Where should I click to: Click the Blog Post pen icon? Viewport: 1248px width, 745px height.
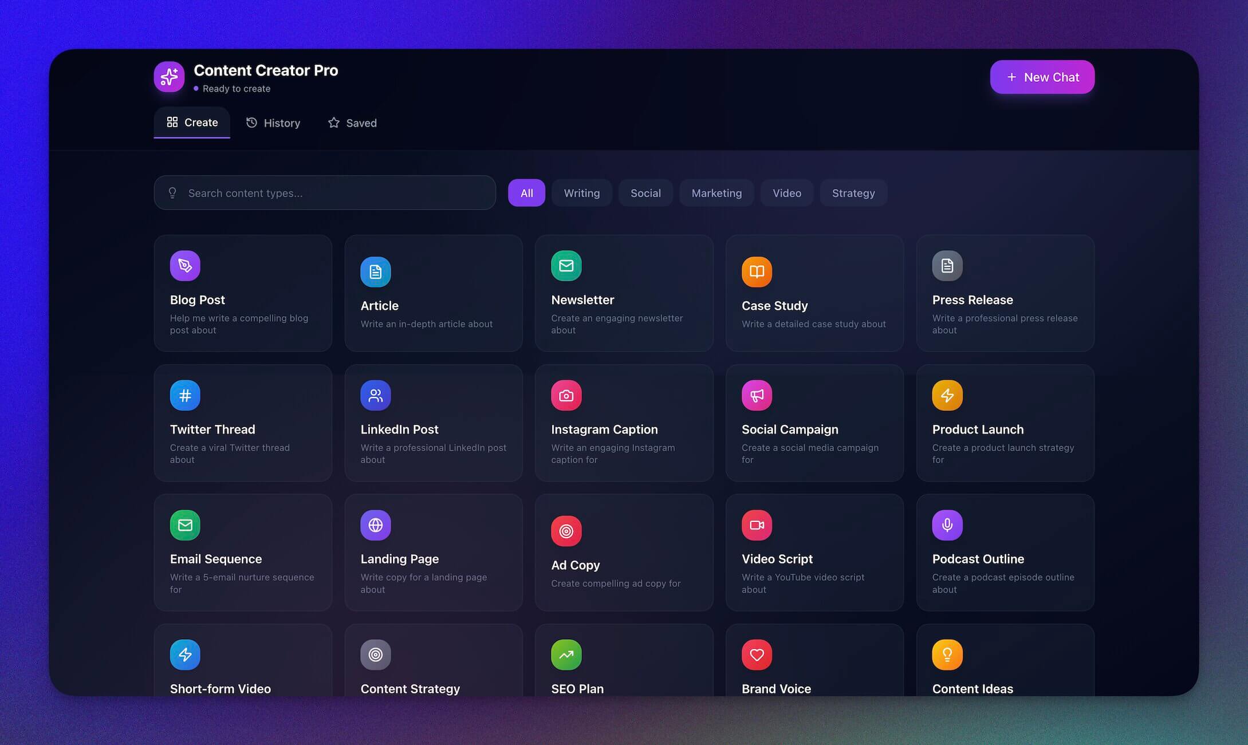pos(185,266)
